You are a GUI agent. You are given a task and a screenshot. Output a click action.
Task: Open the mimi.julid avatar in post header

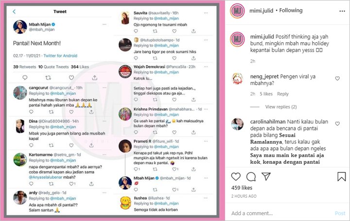point(237,11)
